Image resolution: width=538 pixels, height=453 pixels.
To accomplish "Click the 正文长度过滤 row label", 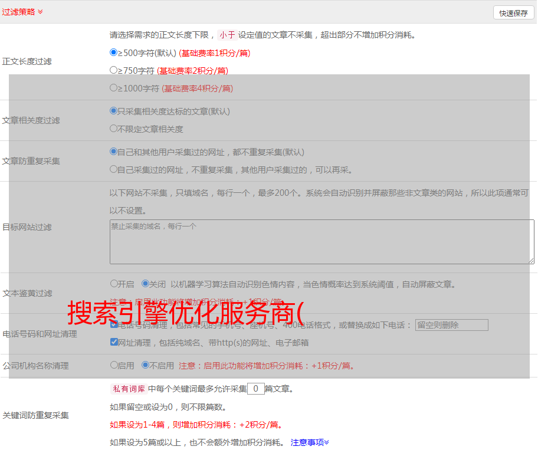I will 27,61.
